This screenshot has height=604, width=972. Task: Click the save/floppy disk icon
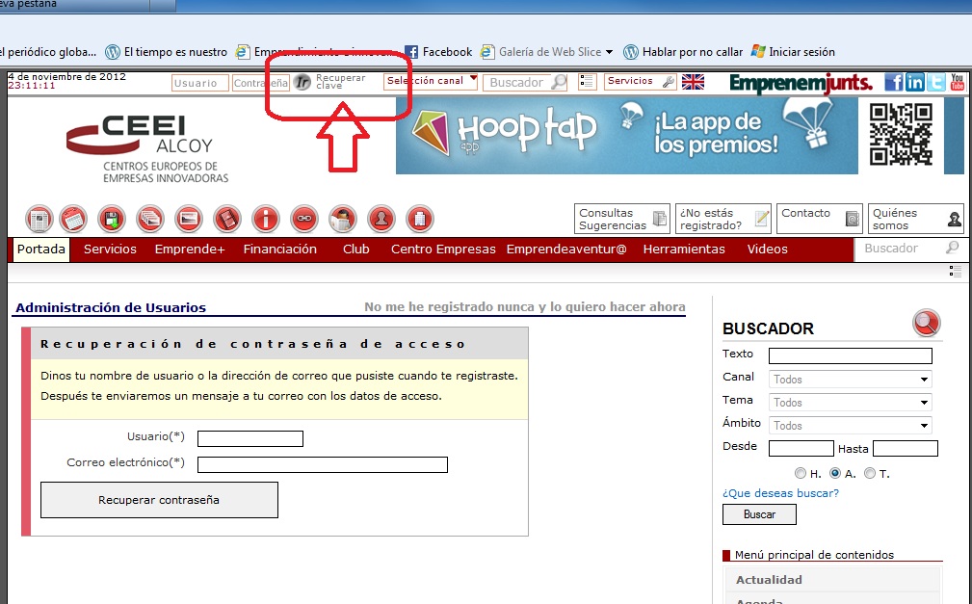(x=111, y=219)
